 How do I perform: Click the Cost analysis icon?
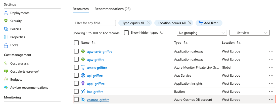[6, 64]
